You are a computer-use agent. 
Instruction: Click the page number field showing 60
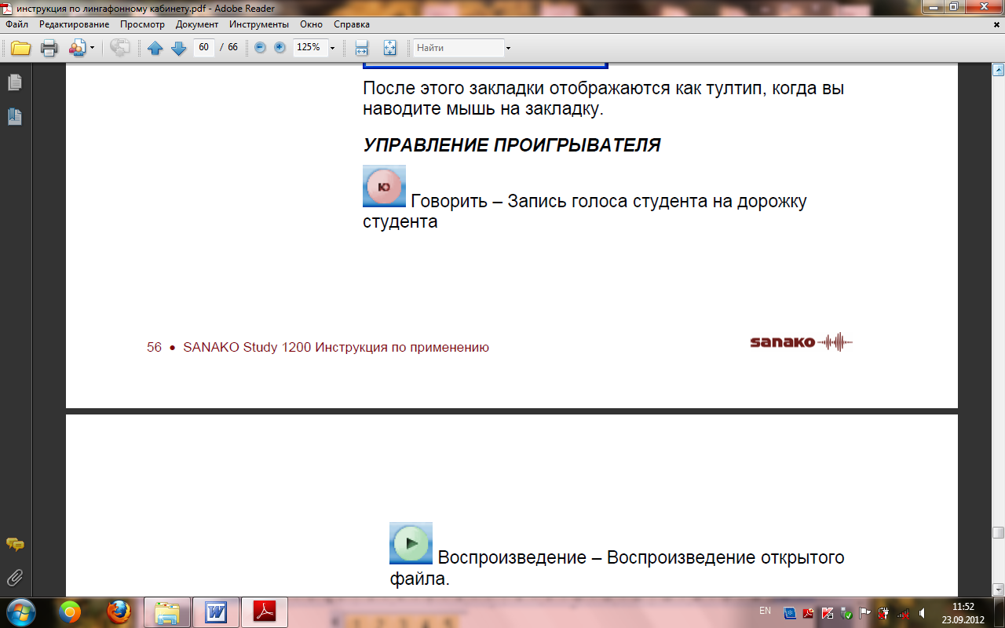point(204,47)
